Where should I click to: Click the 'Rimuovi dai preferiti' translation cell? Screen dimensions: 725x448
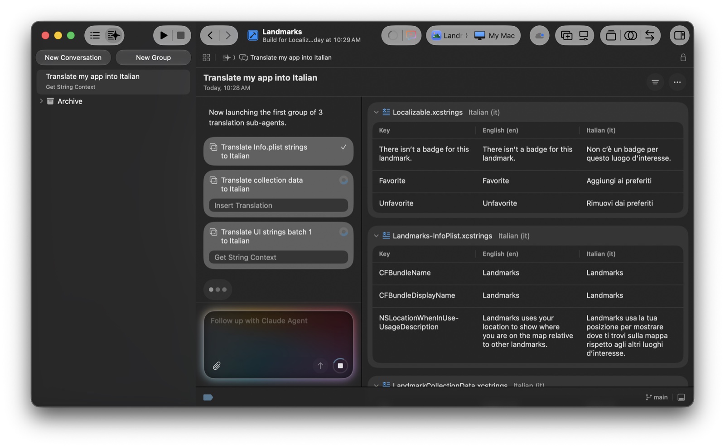(631, 204)
